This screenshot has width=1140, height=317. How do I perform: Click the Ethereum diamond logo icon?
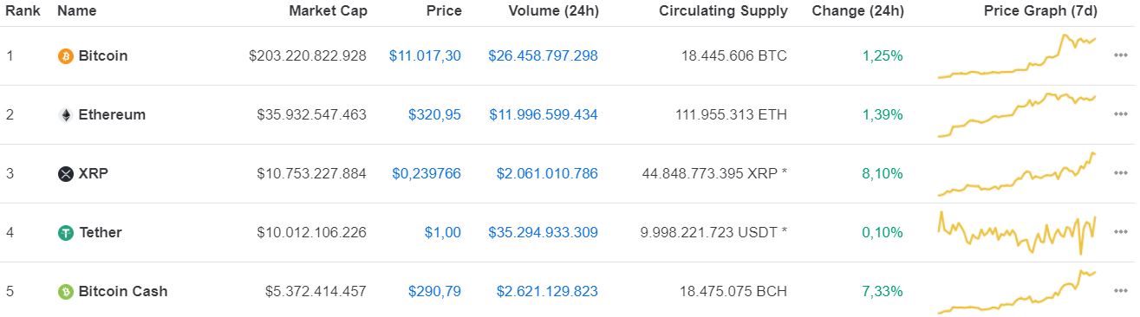tap(65, 115)
